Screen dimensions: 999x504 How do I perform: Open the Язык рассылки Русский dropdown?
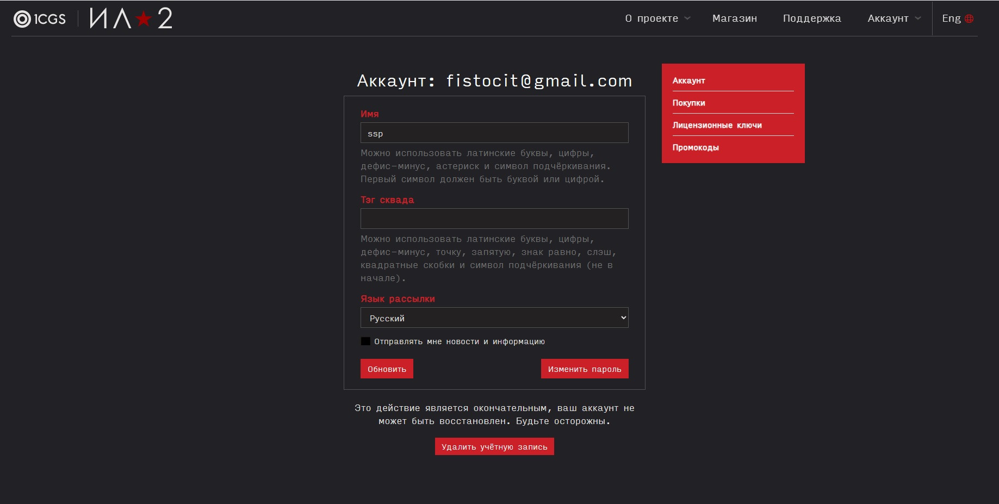click(x=494, y=318)
